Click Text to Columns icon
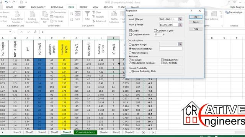 (x=114, y=14)
